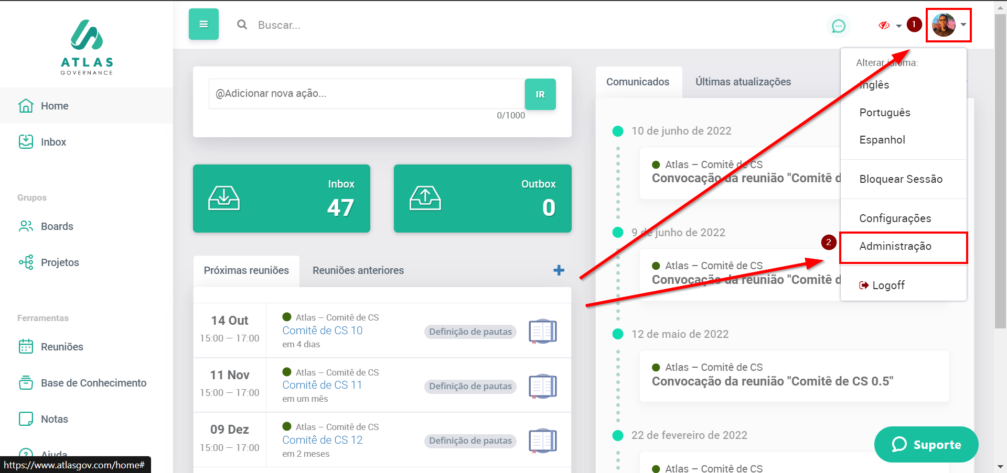
Task: Click Definição de pautas badge for CS 10
Action: pos(470,332)
